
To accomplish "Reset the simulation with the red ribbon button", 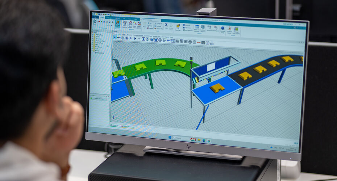I will [x=99, y=21].
